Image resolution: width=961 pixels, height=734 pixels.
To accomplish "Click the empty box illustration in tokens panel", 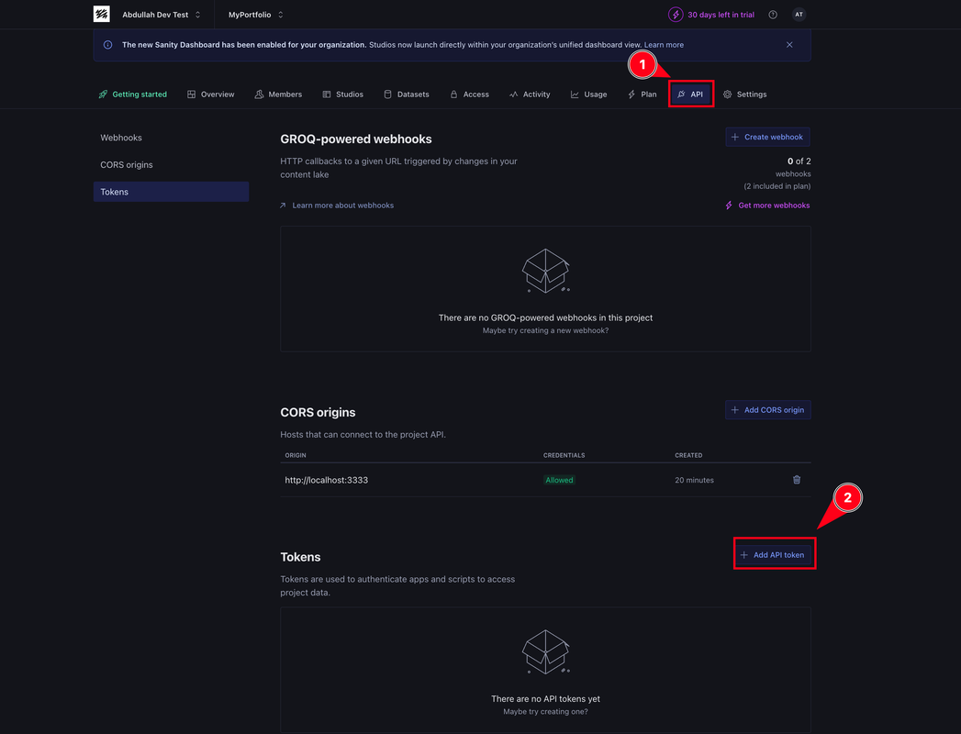I will pos(545,652).
